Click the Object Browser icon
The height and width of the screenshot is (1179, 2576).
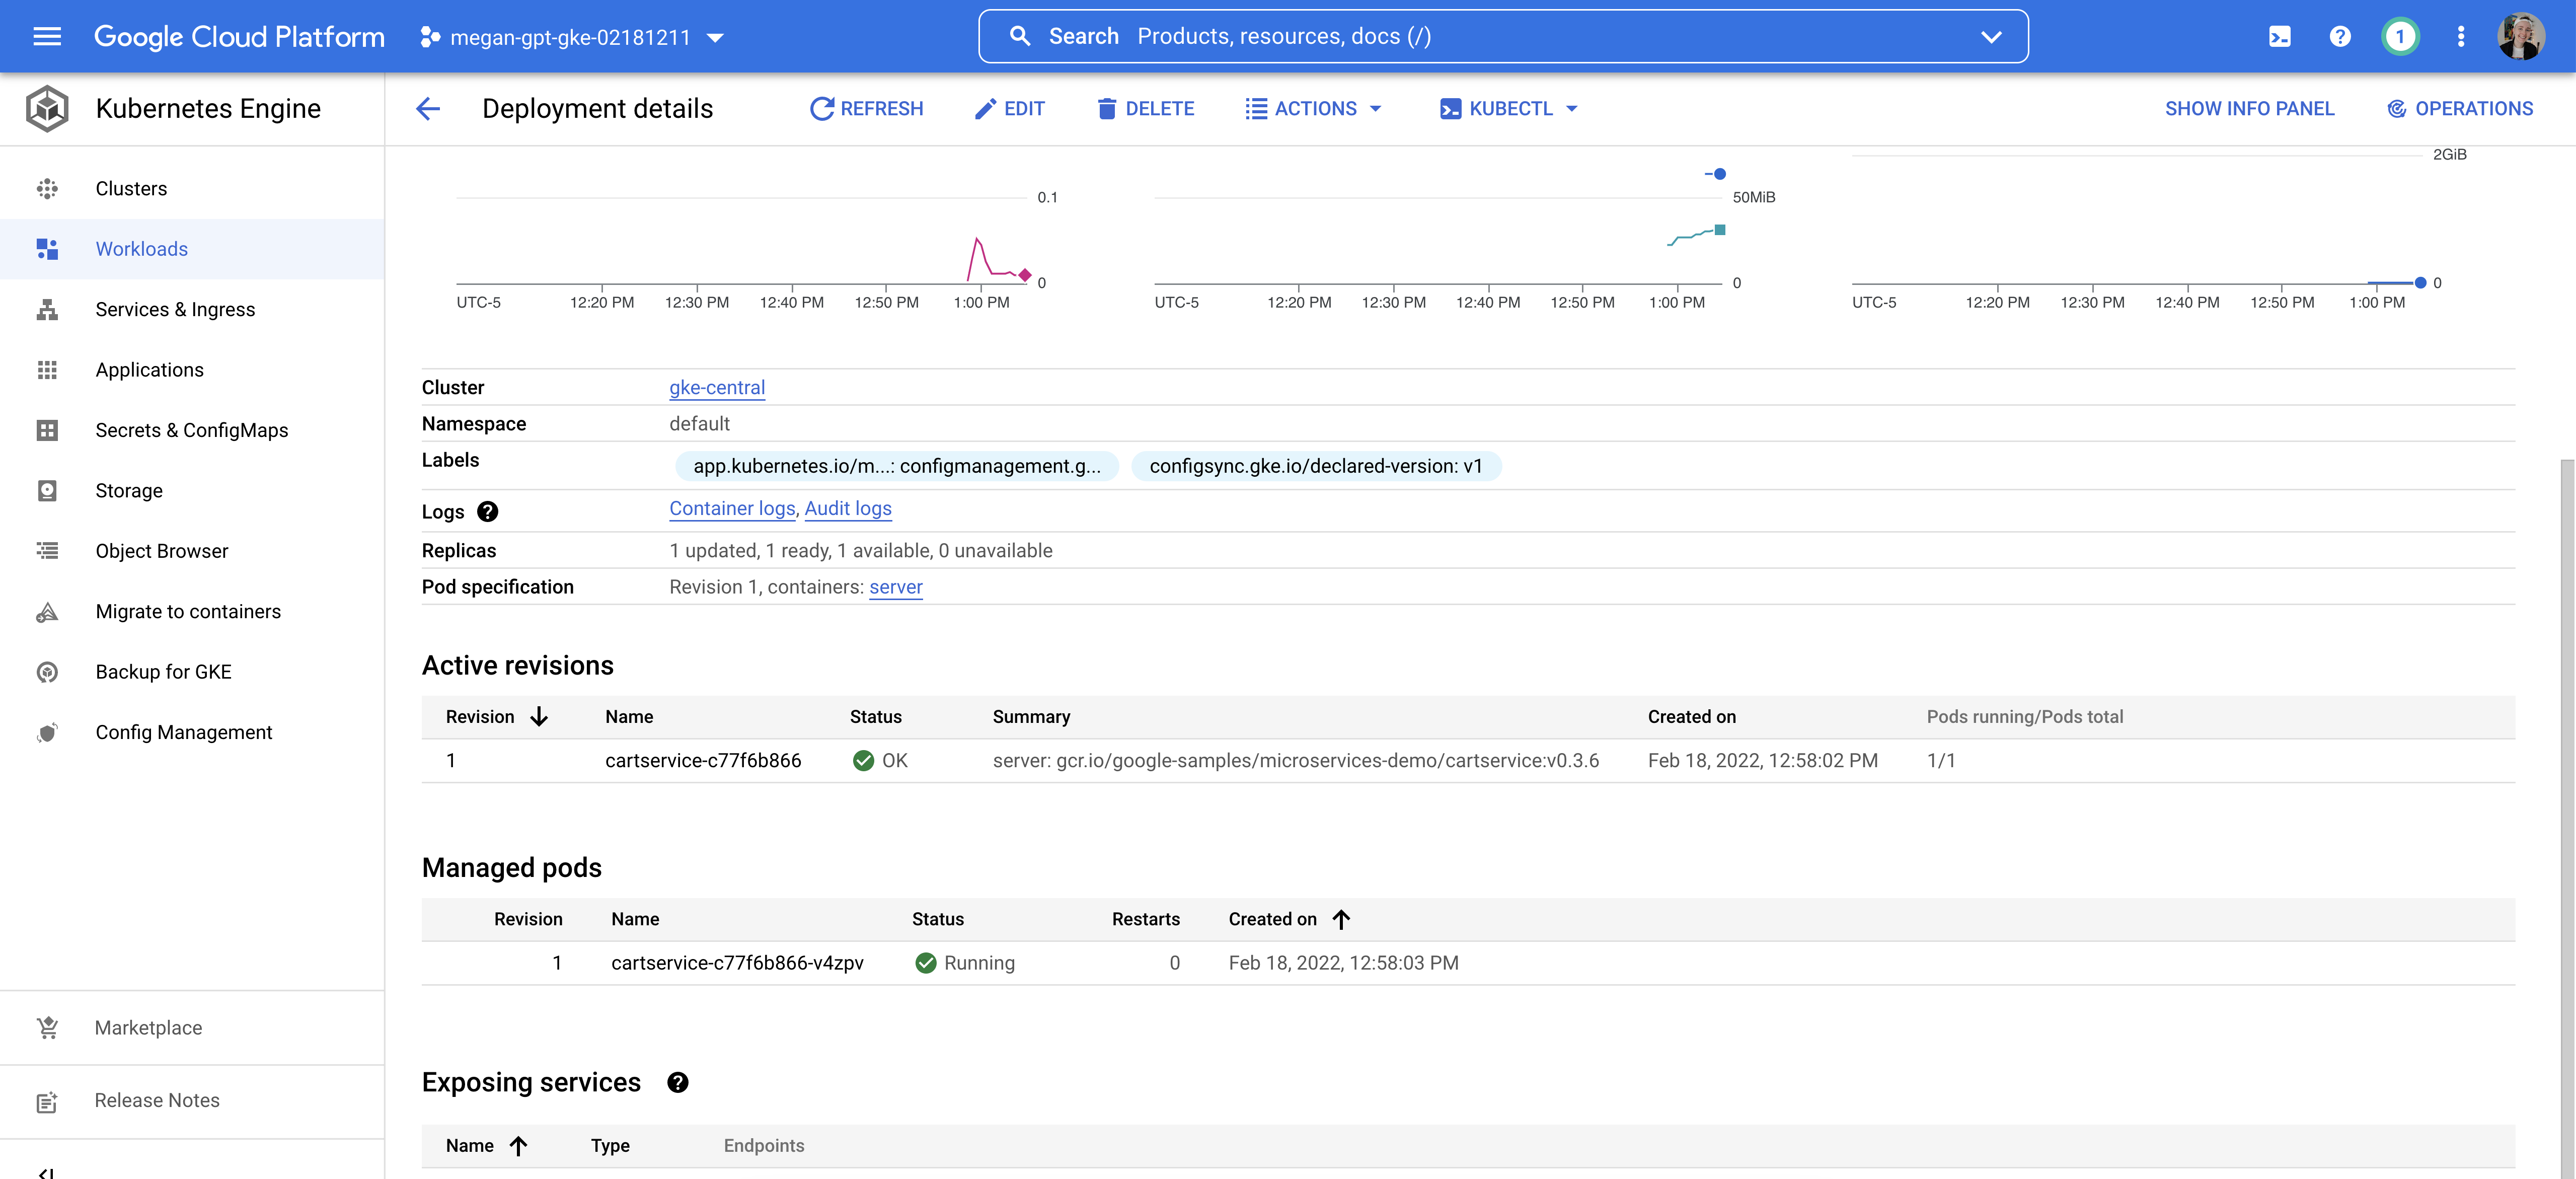[x=47, y=551]
